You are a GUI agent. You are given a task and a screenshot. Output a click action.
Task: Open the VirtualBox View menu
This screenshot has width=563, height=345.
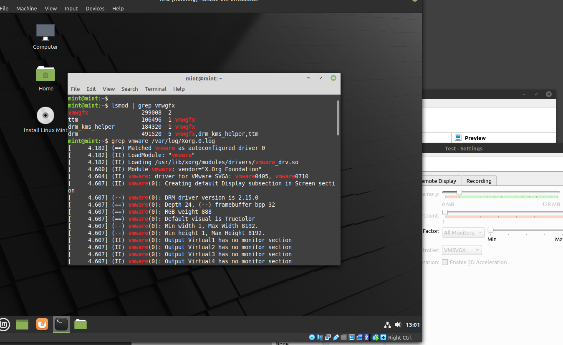point(51,8)
